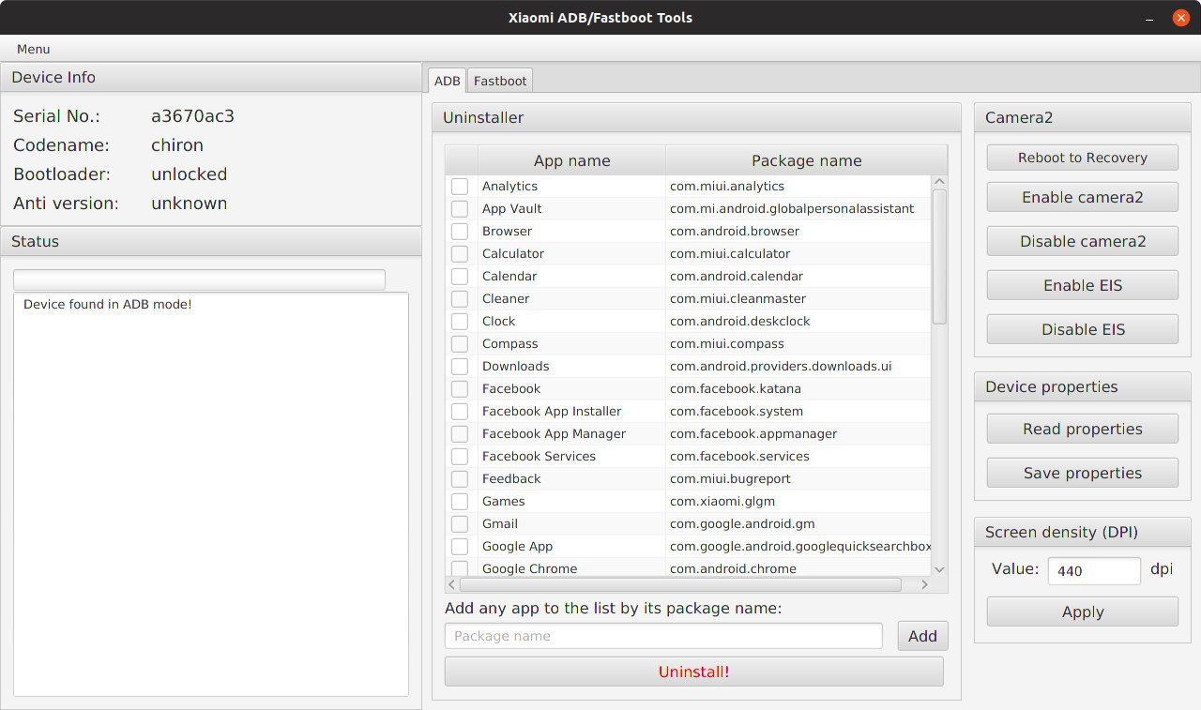The height and width of the screenshot is (710, 1201).
Task: Click the scroll up arrow of app list
Action: click(x=939, y=182)
